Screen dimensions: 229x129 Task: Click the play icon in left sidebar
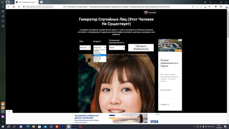click(3, 16)
